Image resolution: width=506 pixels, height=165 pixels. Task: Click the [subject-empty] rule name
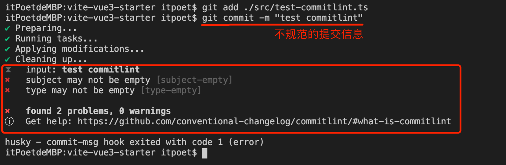tap(194, 80)
